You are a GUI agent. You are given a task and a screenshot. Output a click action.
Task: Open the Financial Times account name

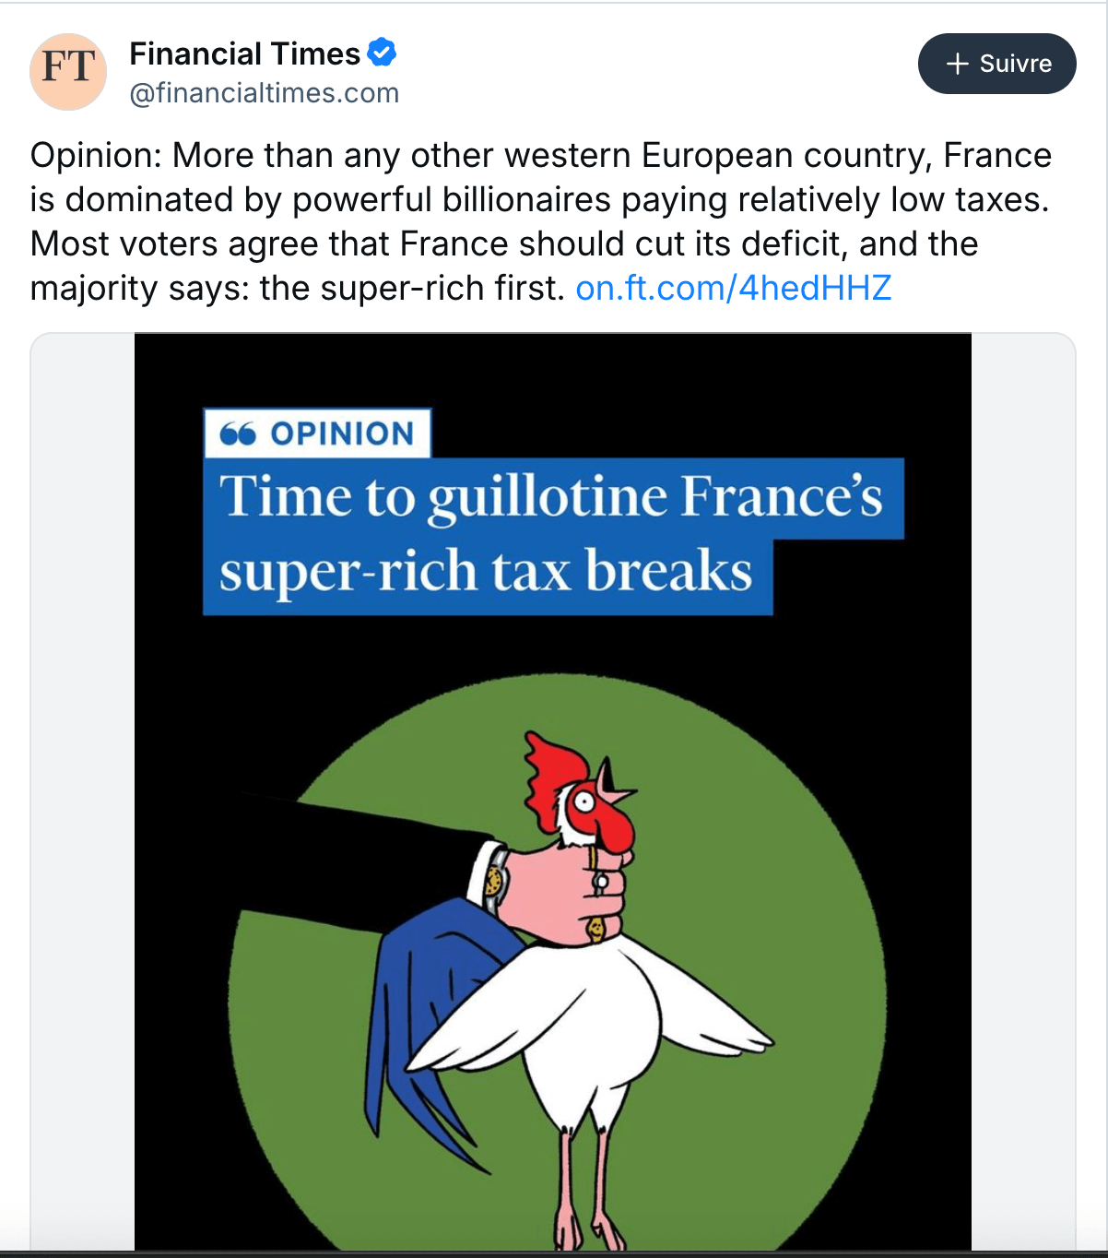tap(244, 53)
